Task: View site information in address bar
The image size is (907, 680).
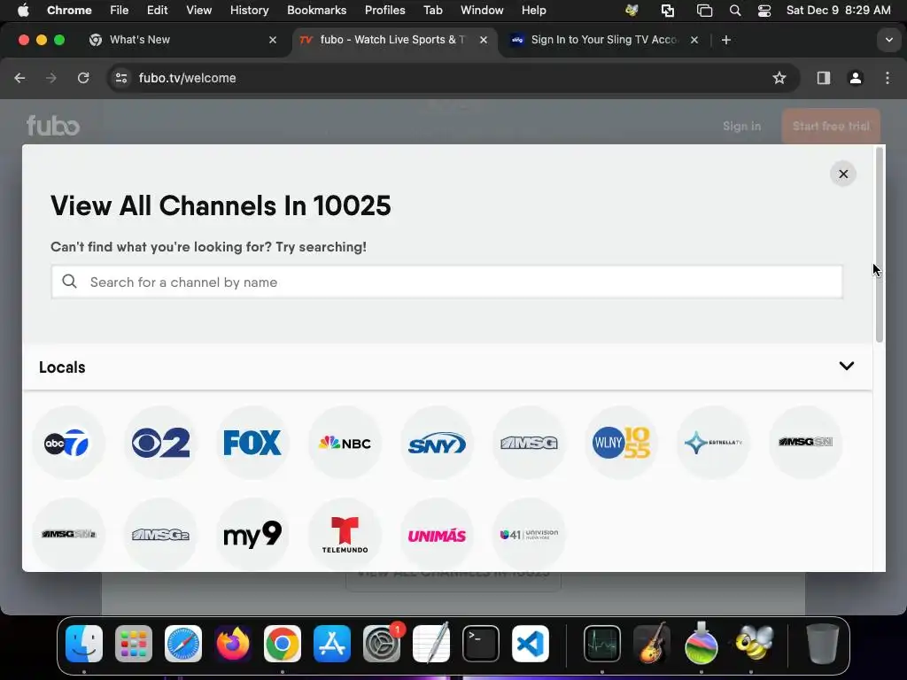Action: (x=120, y=78)
